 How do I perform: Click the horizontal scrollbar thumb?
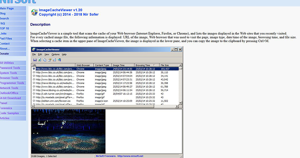pos(94,106)
